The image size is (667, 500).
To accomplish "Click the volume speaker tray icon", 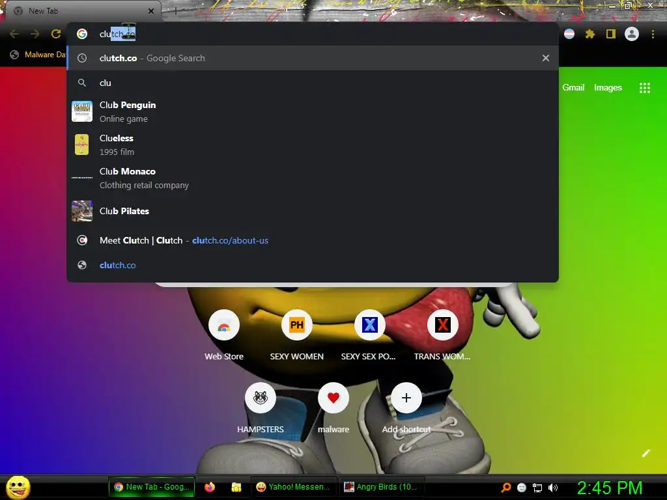I will coord(552,488).
